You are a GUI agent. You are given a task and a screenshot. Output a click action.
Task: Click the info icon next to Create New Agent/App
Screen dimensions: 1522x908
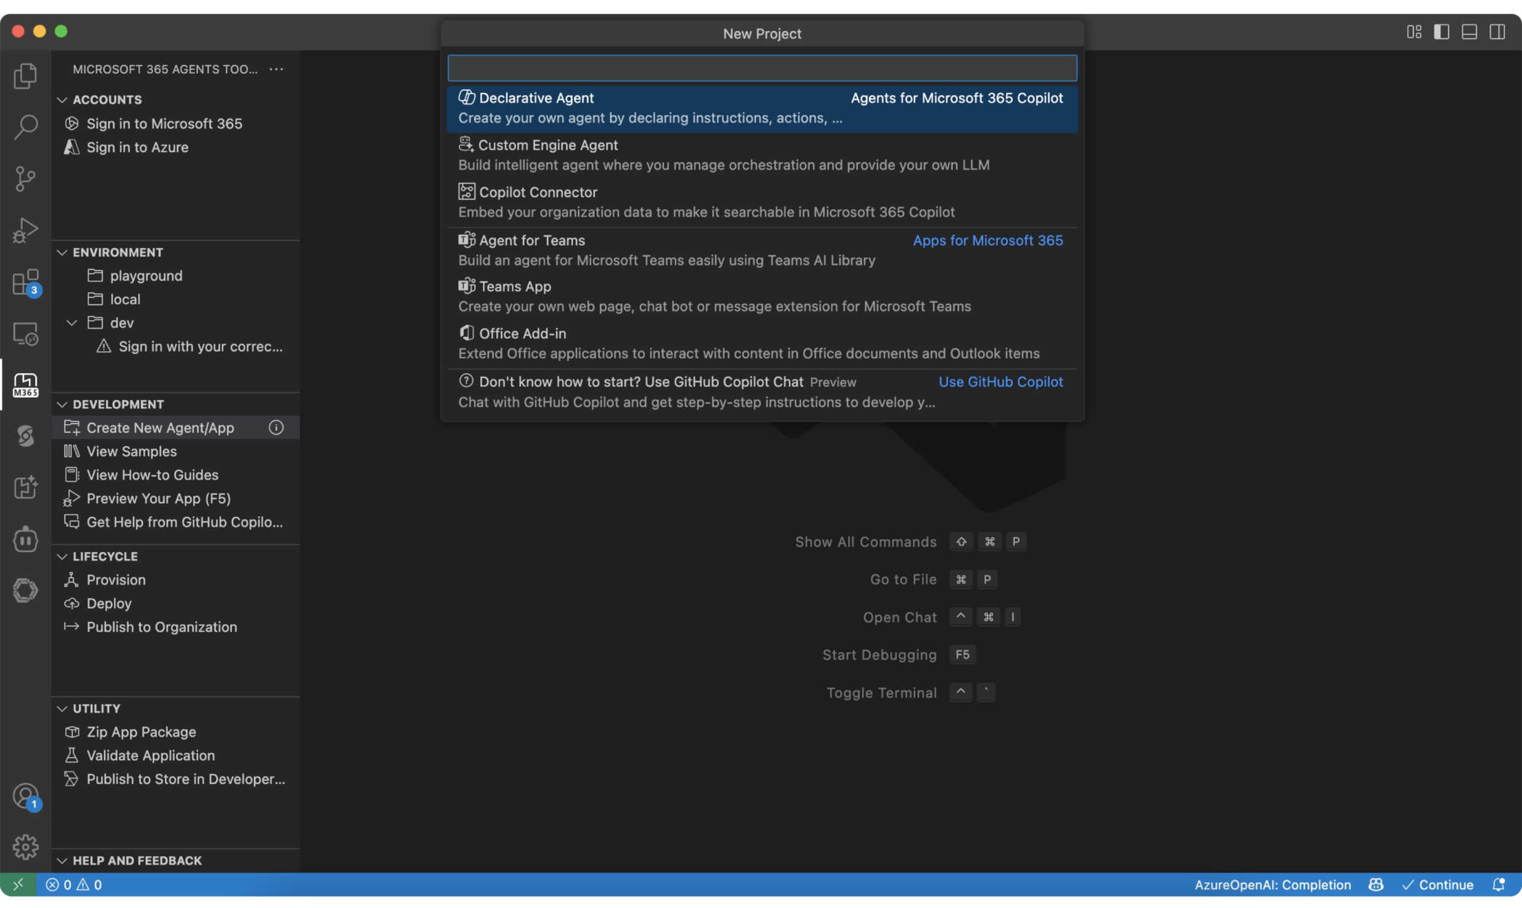coord(276,427)
